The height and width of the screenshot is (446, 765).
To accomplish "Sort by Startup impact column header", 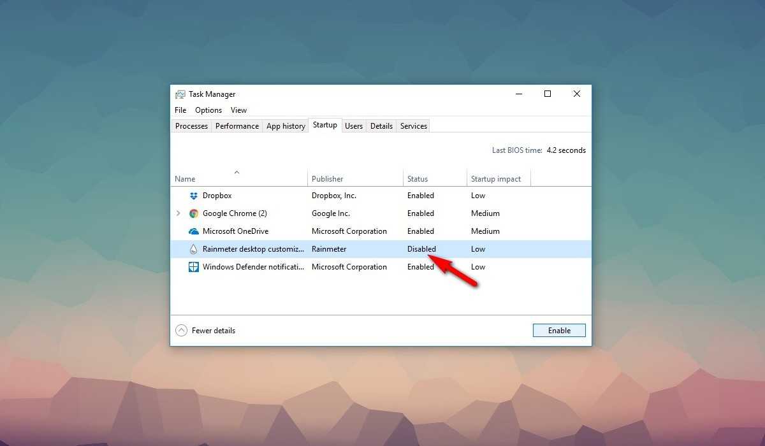I will (x=495, y=179).
